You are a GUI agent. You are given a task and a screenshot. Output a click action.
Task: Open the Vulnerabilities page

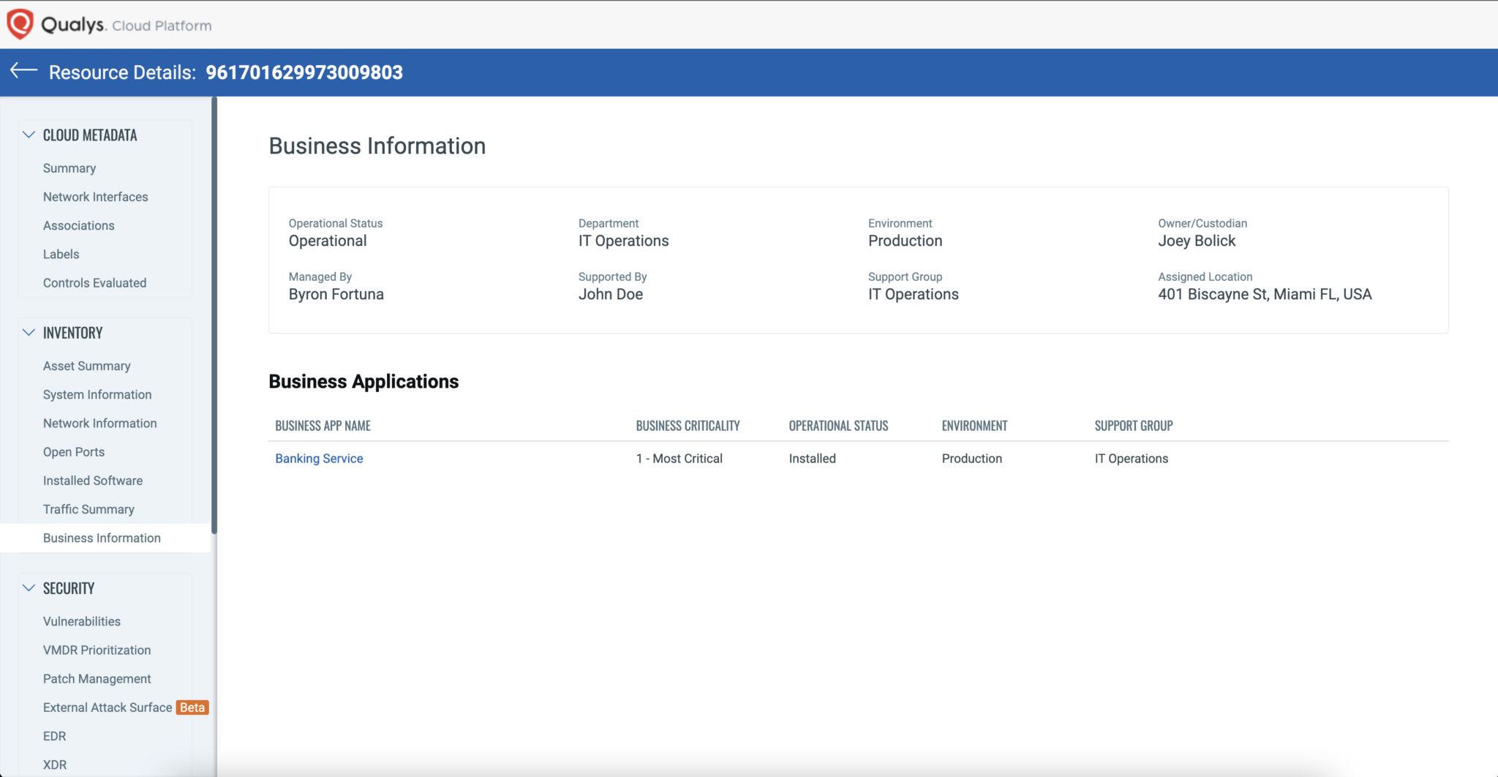coord(81,621)
